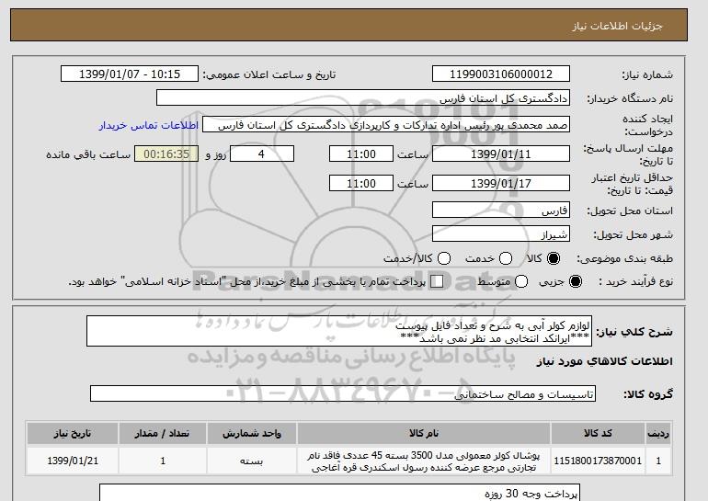Select the متوسط purchase process option
This screenshot has height=501, width=708.
[x=521, y=281]
